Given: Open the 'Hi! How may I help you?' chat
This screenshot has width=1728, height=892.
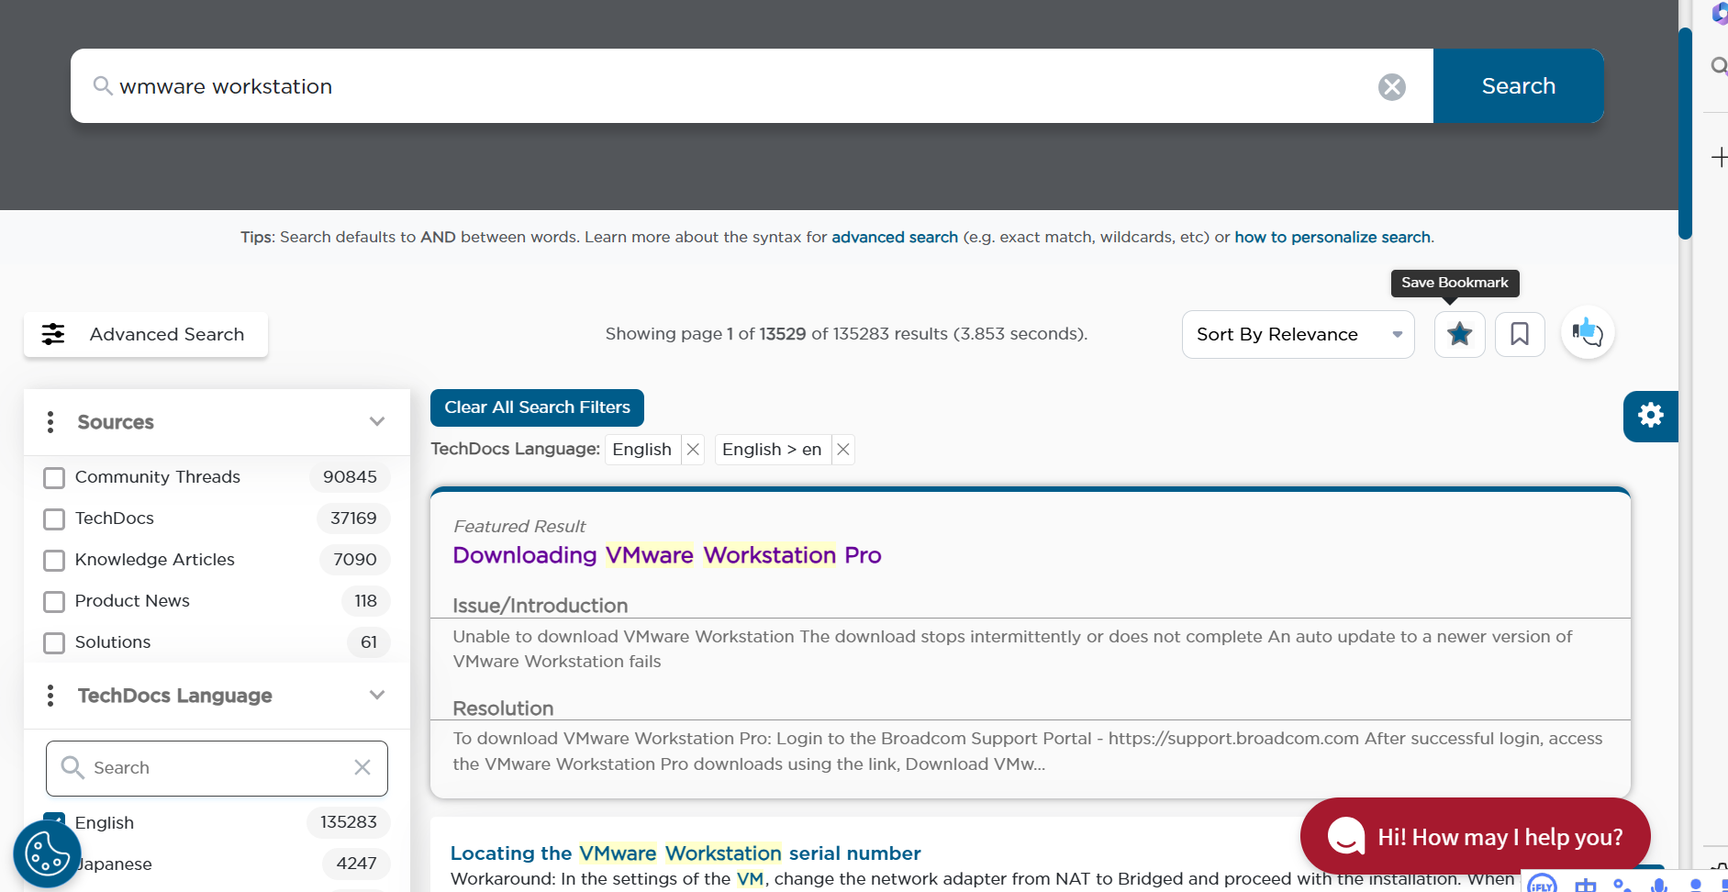Looking at the screenshot, I should coord(1475,836).
